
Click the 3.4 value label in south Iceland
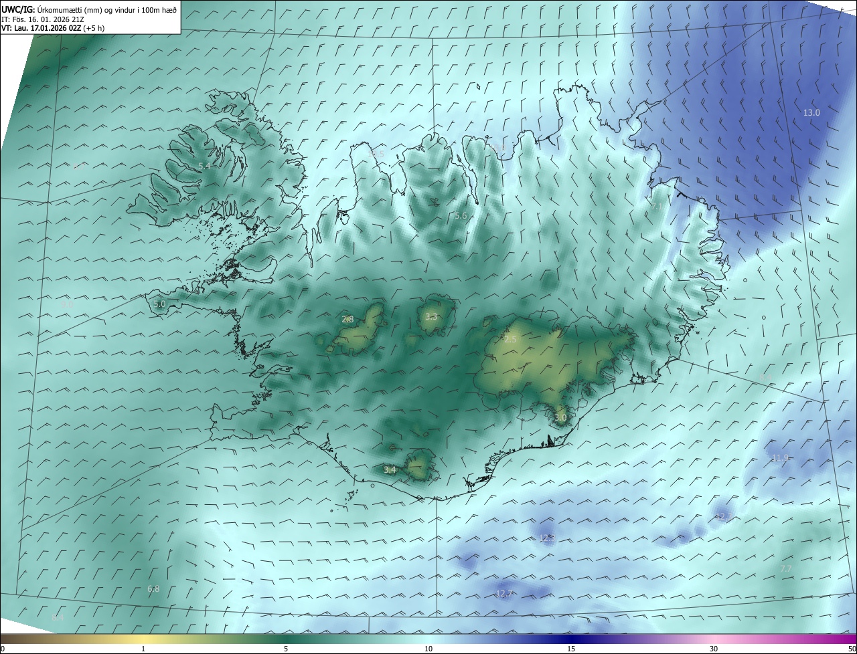pos(390,470)
